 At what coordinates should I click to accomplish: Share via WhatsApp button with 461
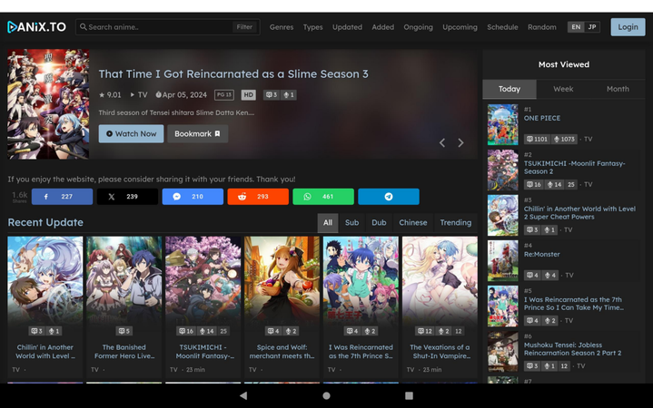coord(323,197)
